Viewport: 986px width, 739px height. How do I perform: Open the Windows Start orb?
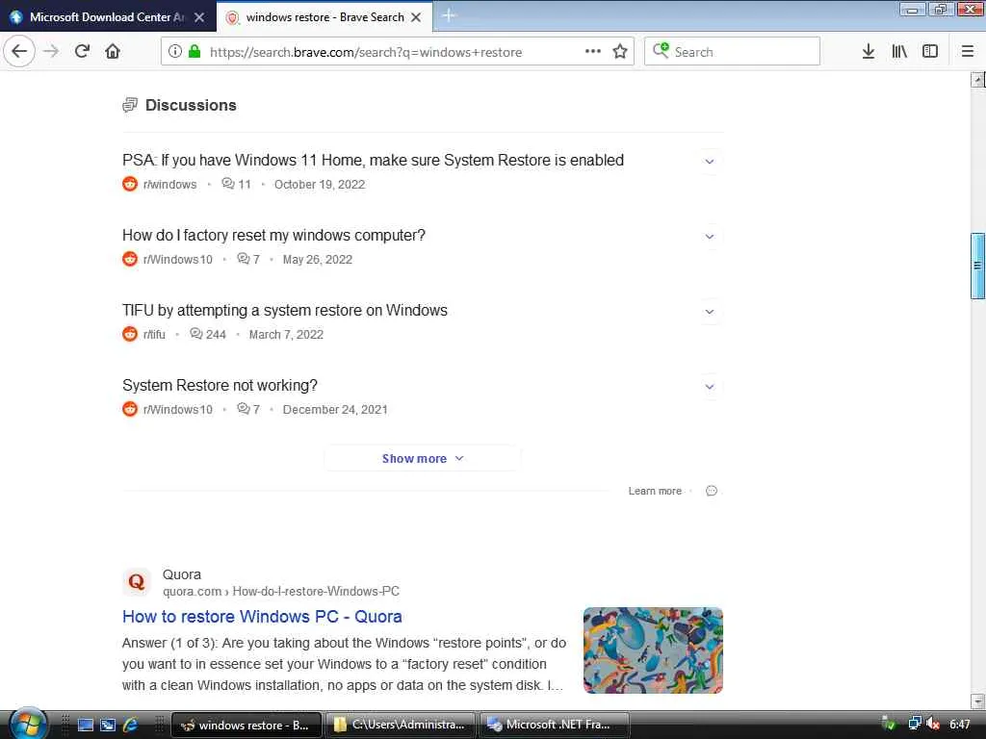pos(27,723)
